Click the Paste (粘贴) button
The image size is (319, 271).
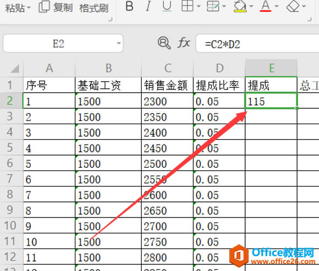click(x=15, y=8)
